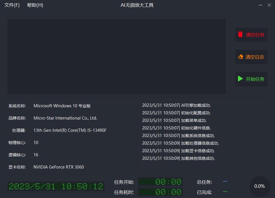Click the 已完成 count indicator
The height and width of the screenshot is (198, 275).
click(225, 192)
